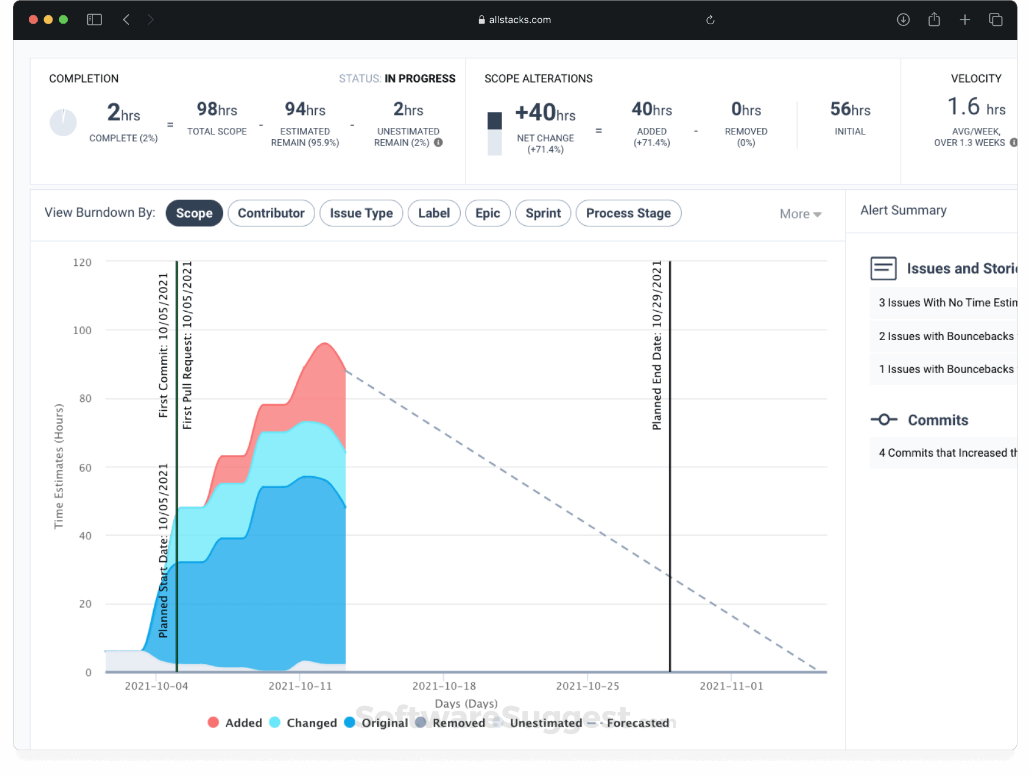Viewport: 1031px width, 775px height.
Task: Toggle the browser sidebar icon
Action: click(94, 19)
